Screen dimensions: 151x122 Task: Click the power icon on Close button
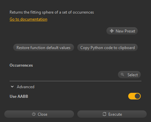(x=34, y=114)
